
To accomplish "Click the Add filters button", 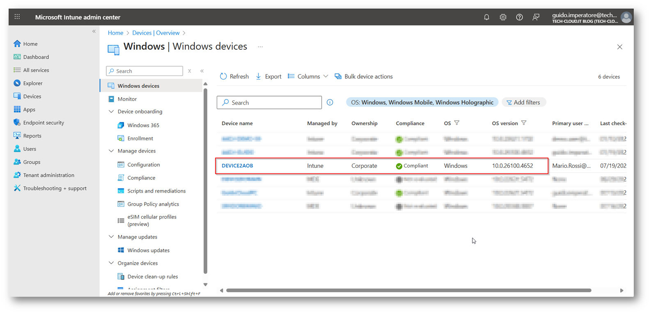I will click(x=524, y=102).
